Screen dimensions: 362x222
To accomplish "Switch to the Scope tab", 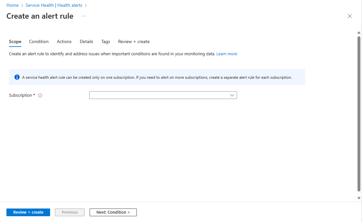I will (15, 41).
